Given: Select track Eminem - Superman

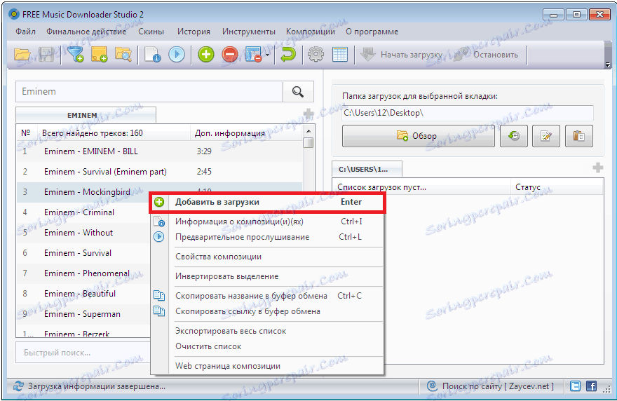Looking at the screenshot, I should 83,314.
